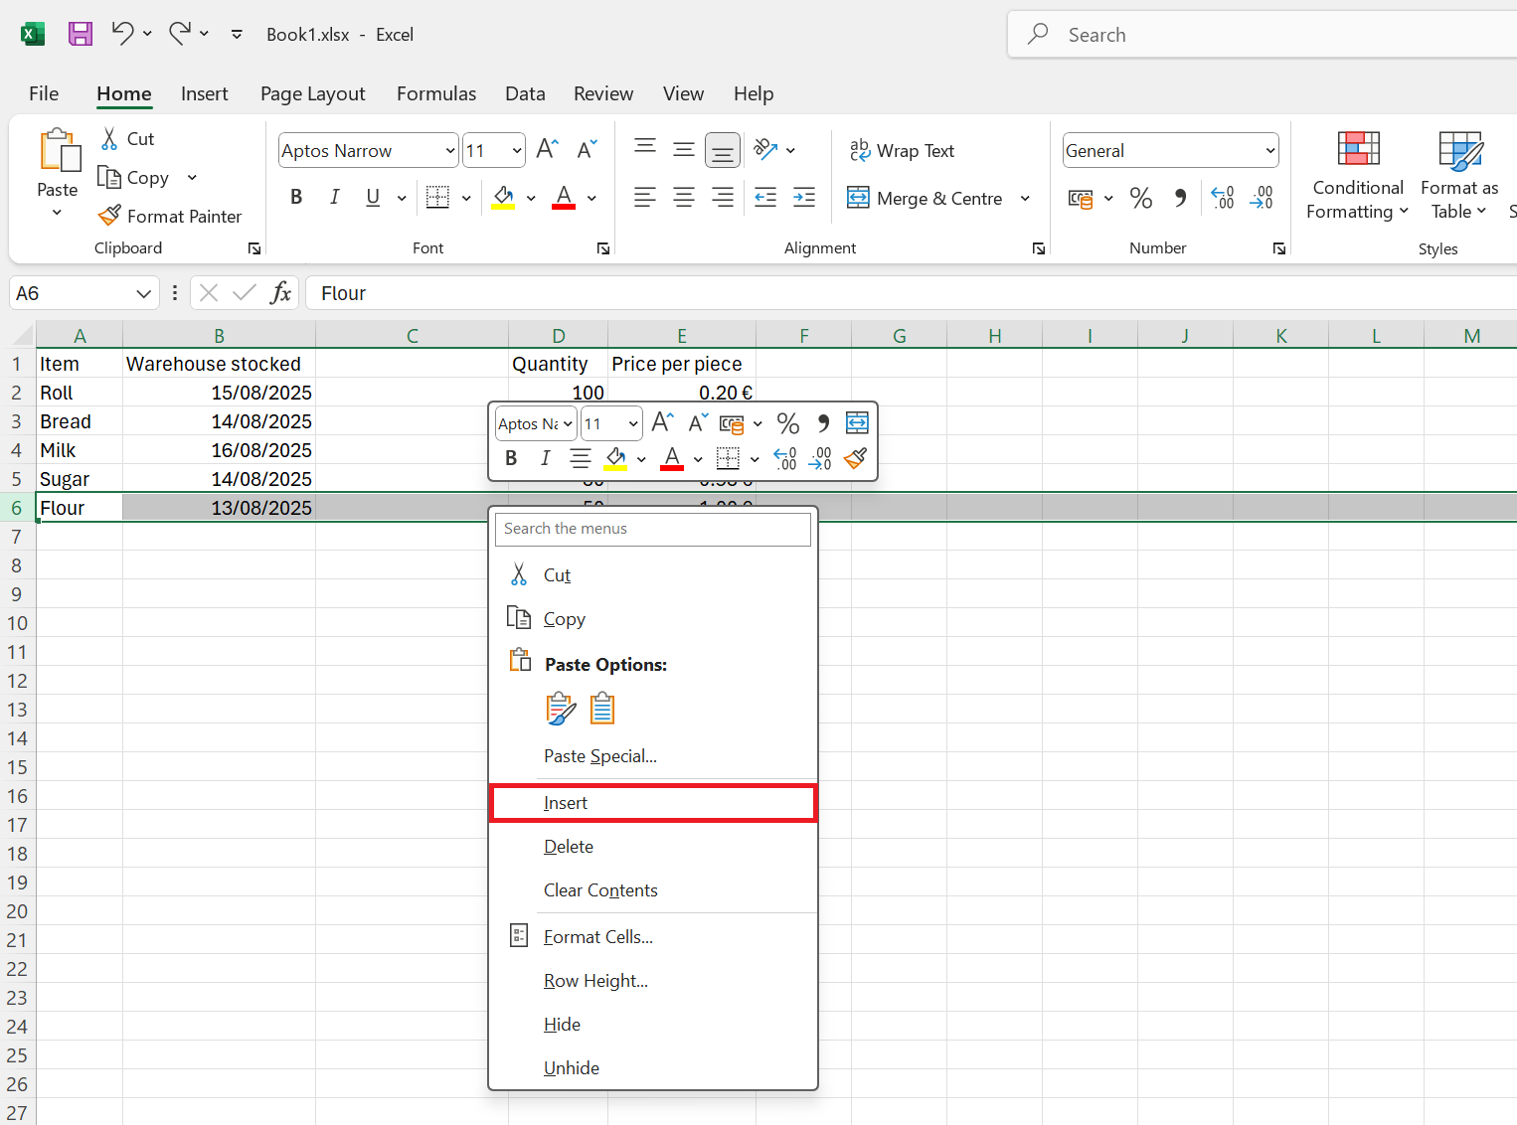
Task: Expand Merge & Centre options arrow
Action: (x=1025, y=199)
